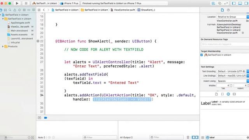Image resolution: width=249 pixels, height=140 pixels.
Task: Open the test navigator
Action: point(19,10)
